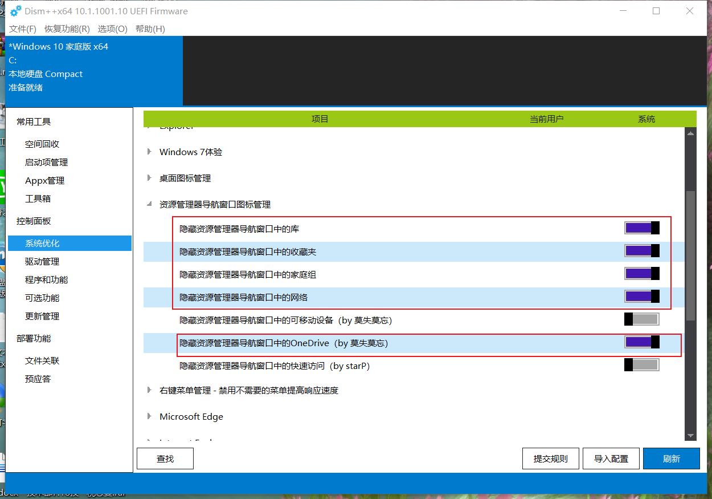This screenshot has width=712, height=499.
Task: Click the 准备就绪 status text
Action: coord(26,88)
